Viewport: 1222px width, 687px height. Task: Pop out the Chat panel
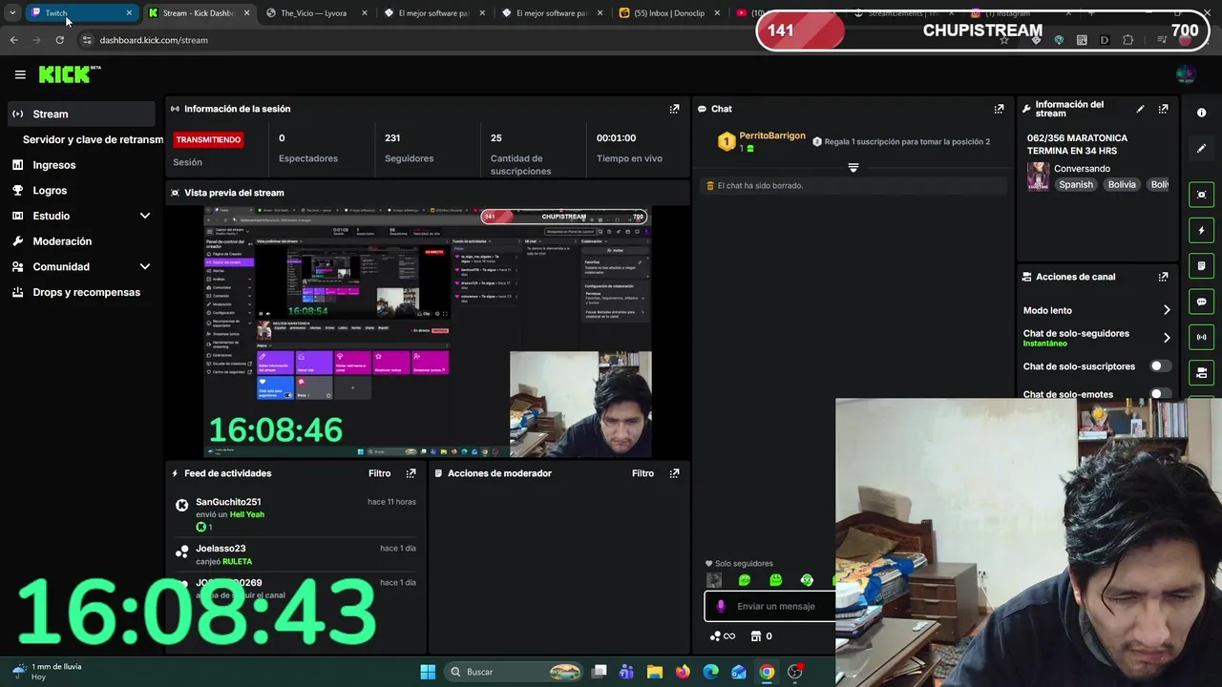pos(999,109)
